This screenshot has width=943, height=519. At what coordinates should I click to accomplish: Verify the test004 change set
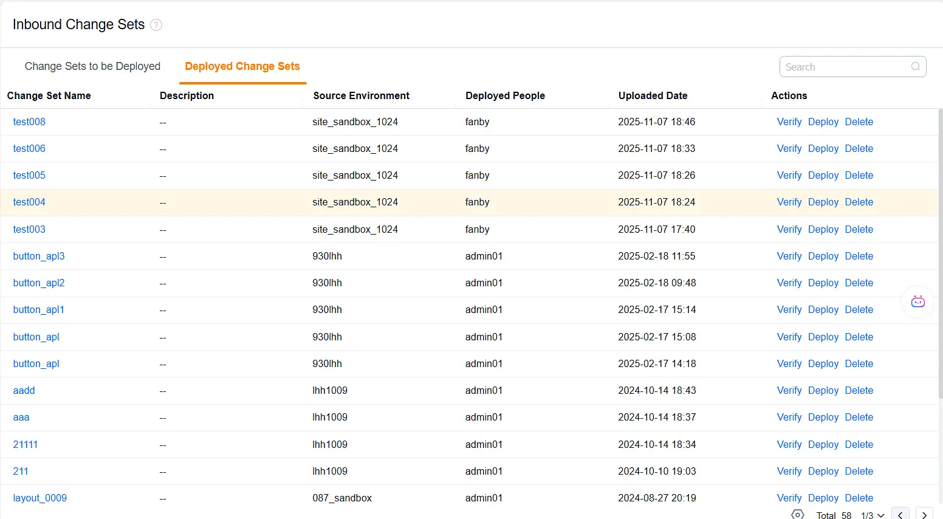(x=789, y=202)
